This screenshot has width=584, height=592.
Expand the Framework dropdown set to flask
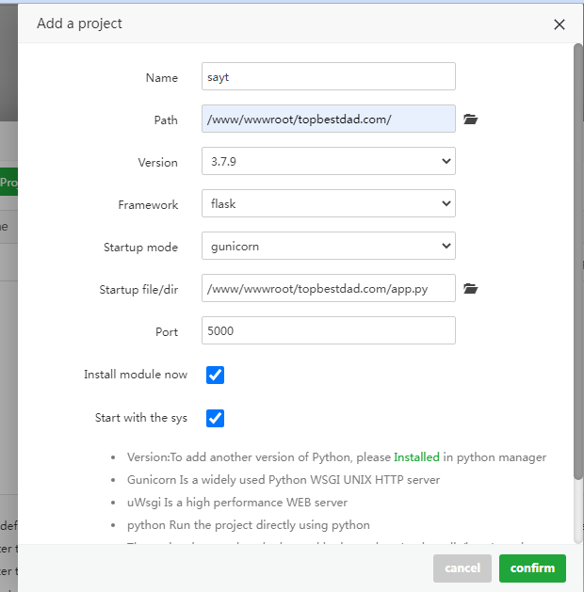[x=328, y=203]
